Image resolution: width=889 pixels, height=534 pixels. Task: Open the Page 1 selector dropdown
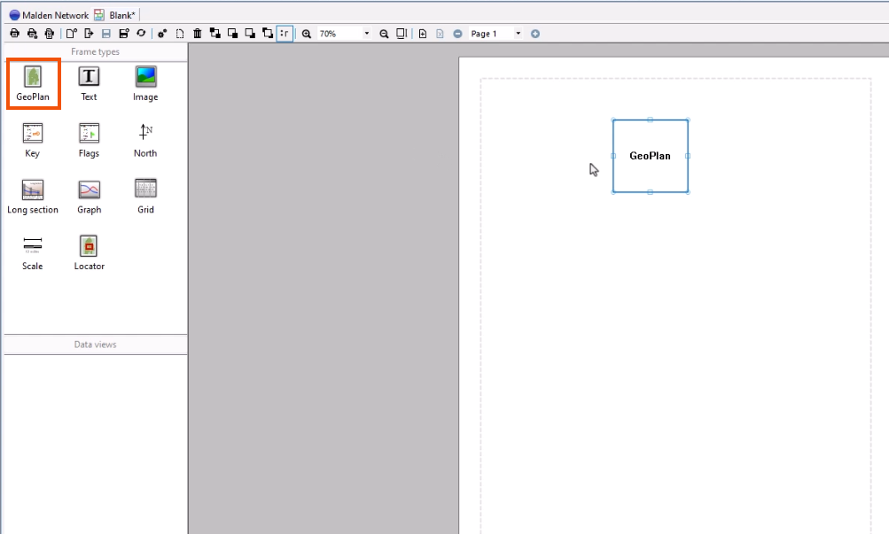click(x=519, y=33)
